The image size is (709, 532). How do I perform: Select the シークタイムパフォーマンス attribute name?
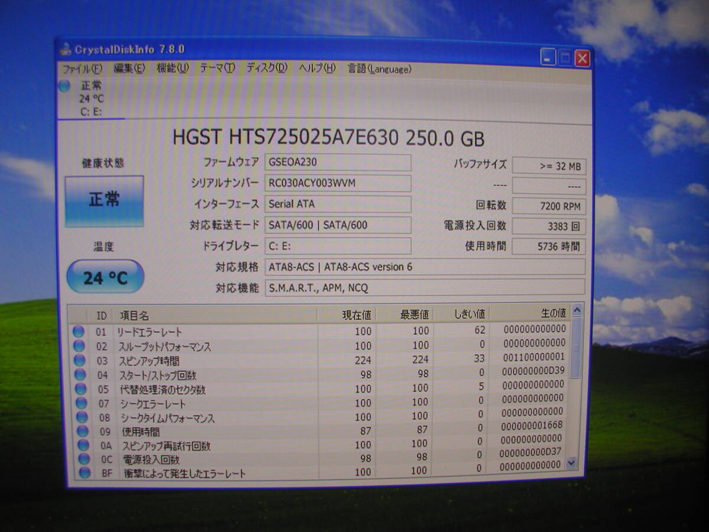pos(168,419)
